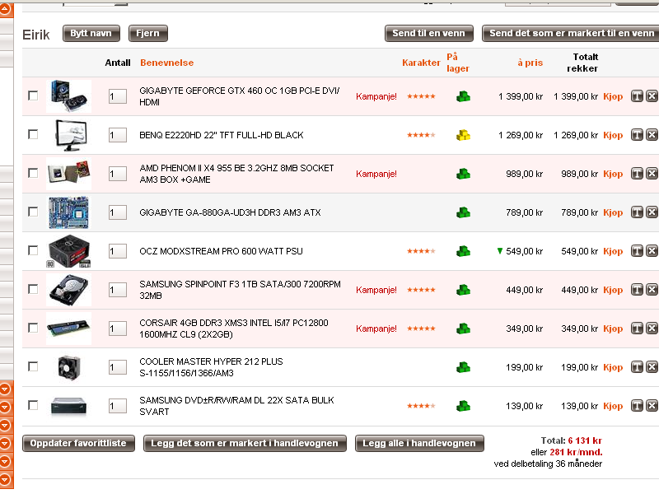
Task: Click the Bytt navn button
Action: pos(91,33)
